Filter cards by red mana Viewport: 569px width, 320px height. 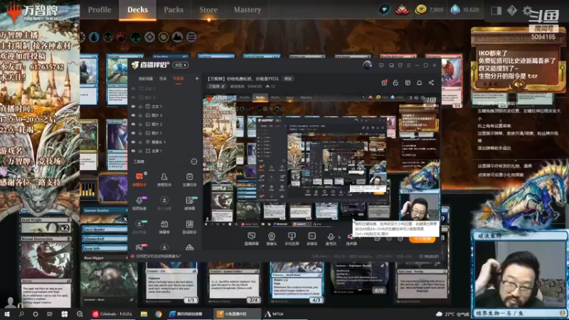[x=122, y=37]
